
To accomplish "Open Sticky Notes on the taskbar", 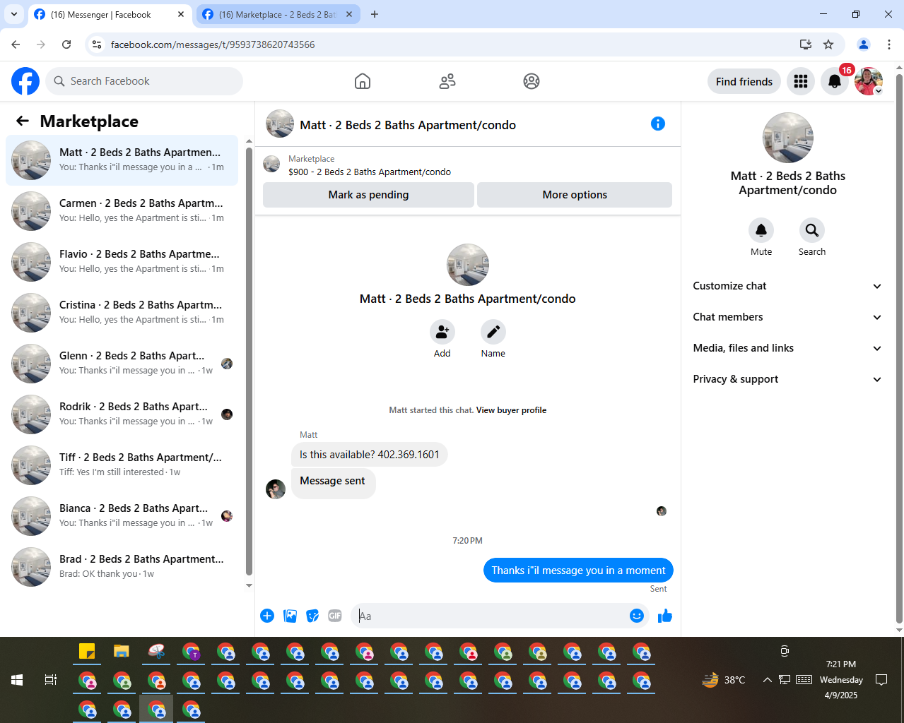I will (x=87, y=652).
